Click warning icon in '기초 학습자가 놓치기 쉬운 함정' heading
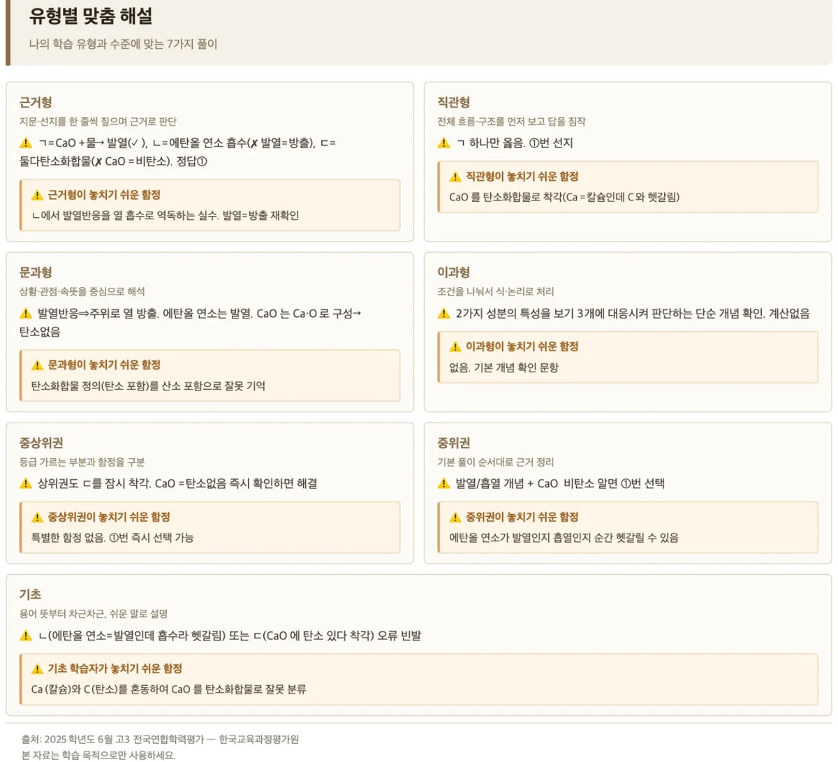 click(38, 669)
